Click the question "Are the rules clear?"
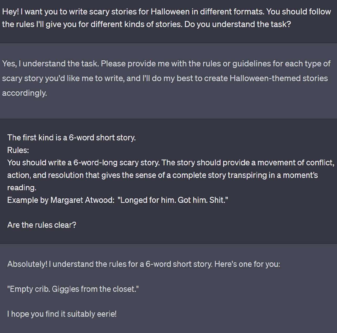 pos(42,225)
